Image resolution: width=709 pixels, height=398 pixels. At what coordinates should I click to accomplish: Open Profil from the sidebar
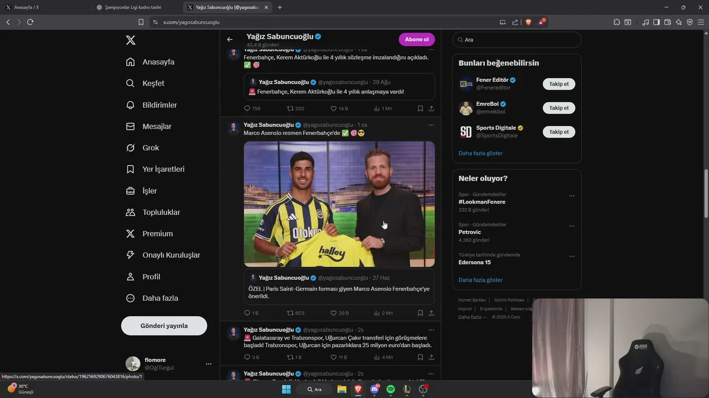[x=143, y=277]
